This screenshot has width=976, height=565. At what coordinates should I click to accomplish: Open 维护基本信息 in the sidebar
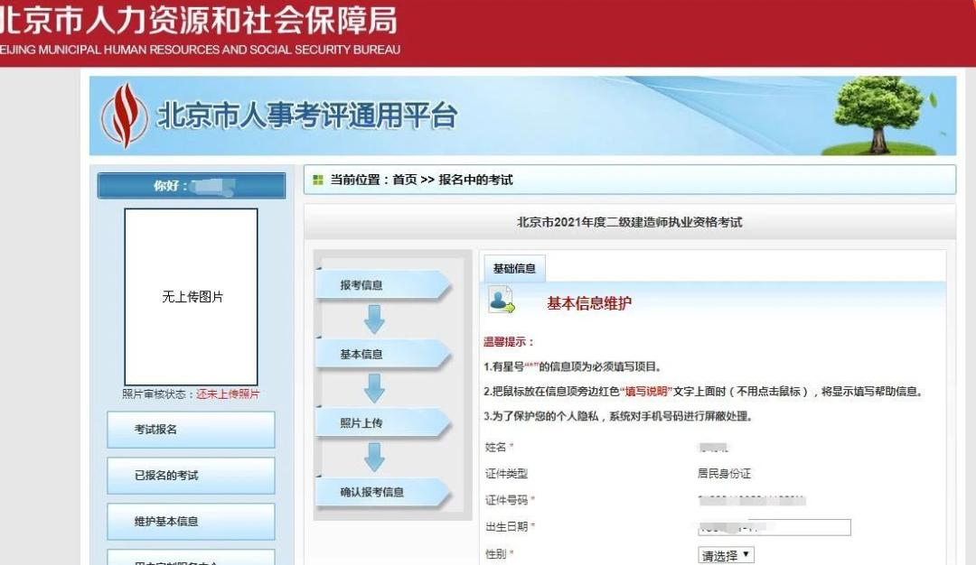point(190,522)
